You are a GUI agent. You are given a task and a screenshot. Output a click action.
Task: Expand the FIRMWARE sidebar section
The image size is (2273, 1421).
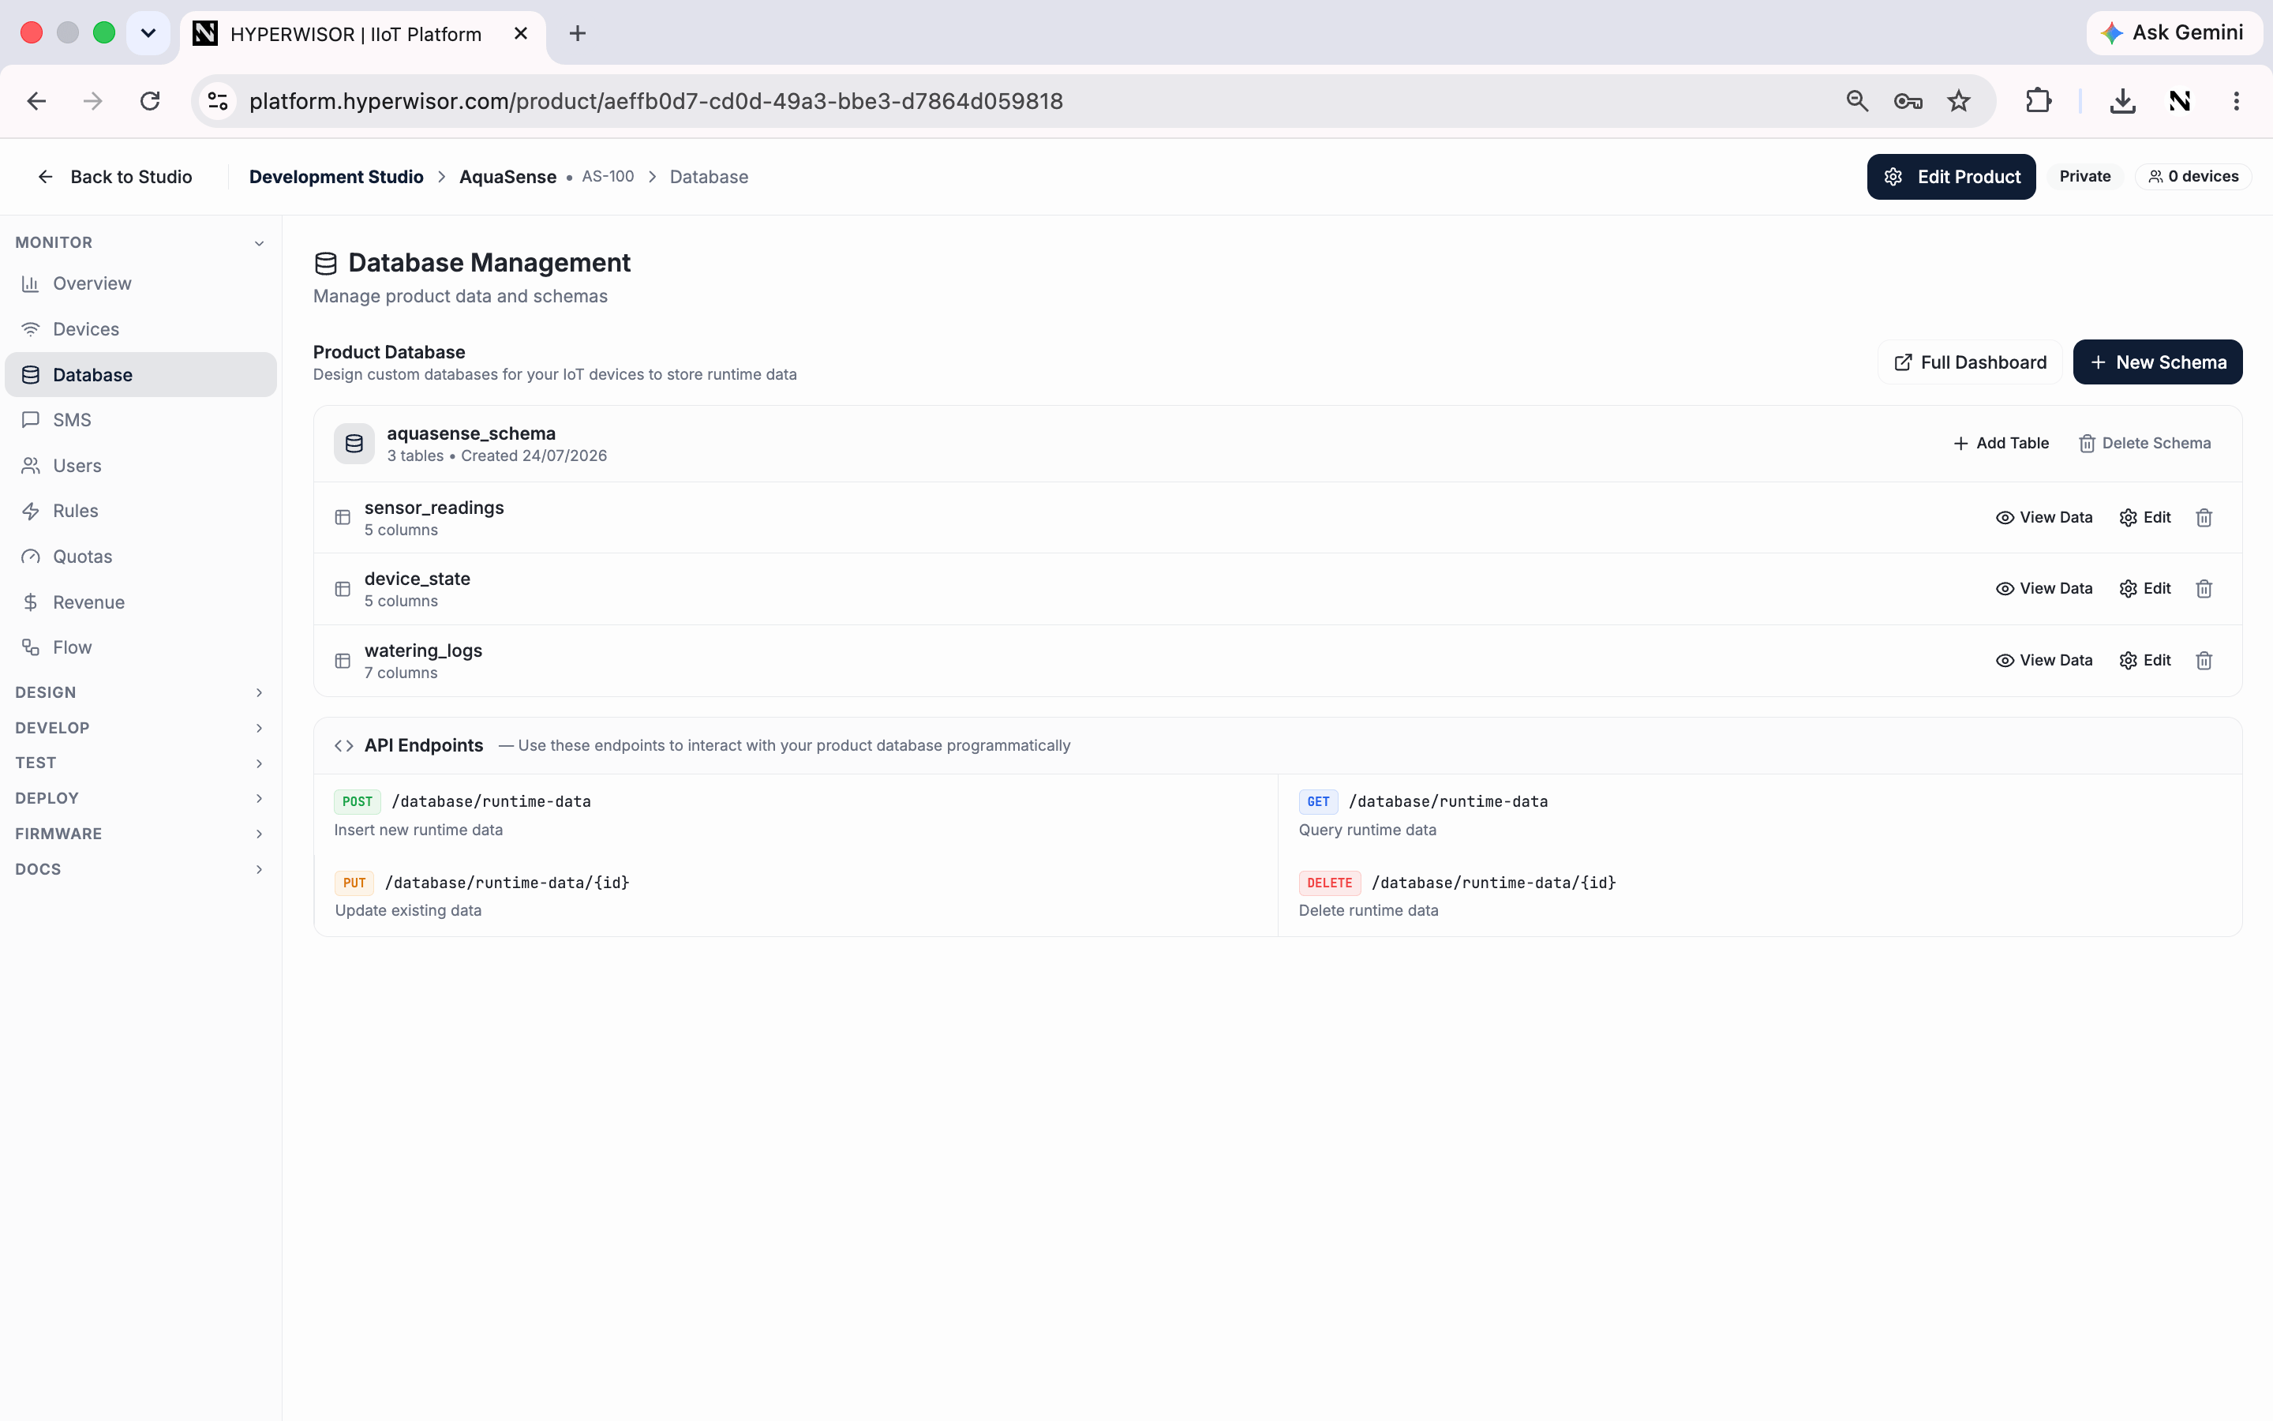(x=140, y=834)
